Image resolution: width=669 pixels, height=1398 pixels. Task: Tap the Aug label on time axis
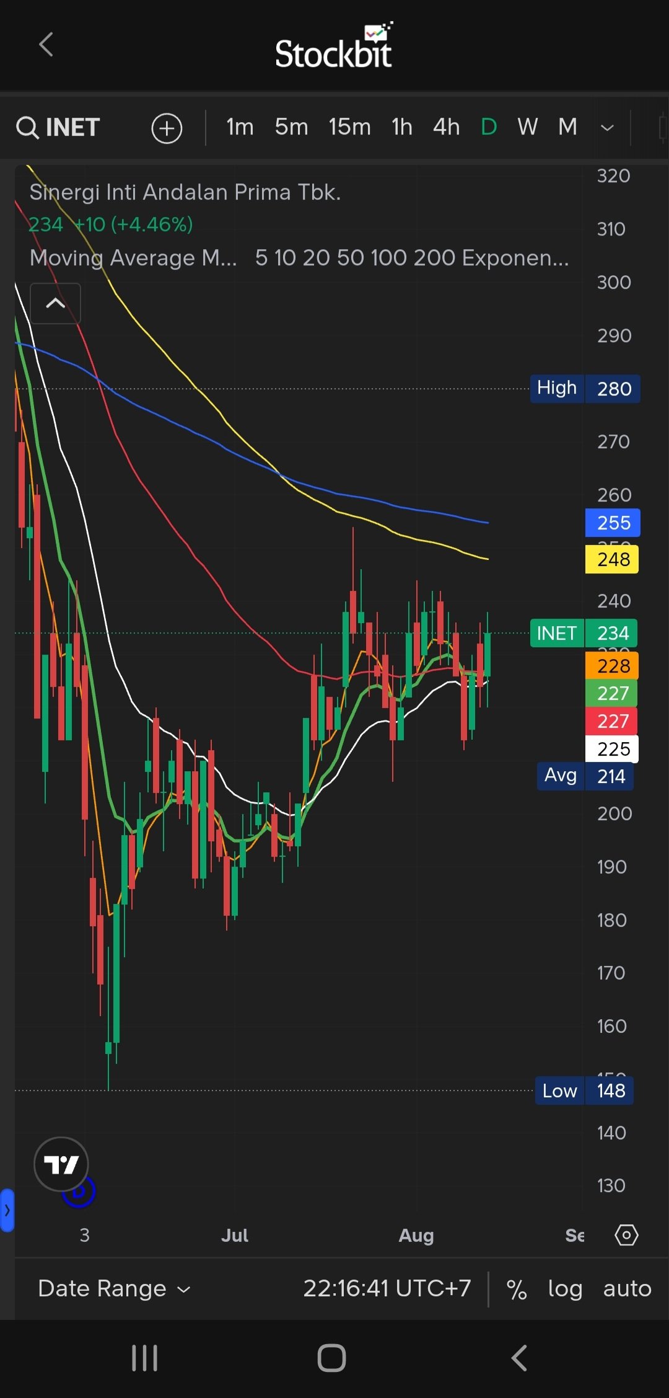pyautogui.click(x=416, y=1236)
